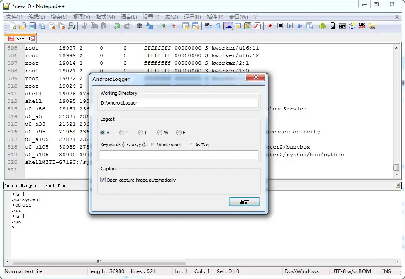Open a file via the folder icon

coord(22,26)
